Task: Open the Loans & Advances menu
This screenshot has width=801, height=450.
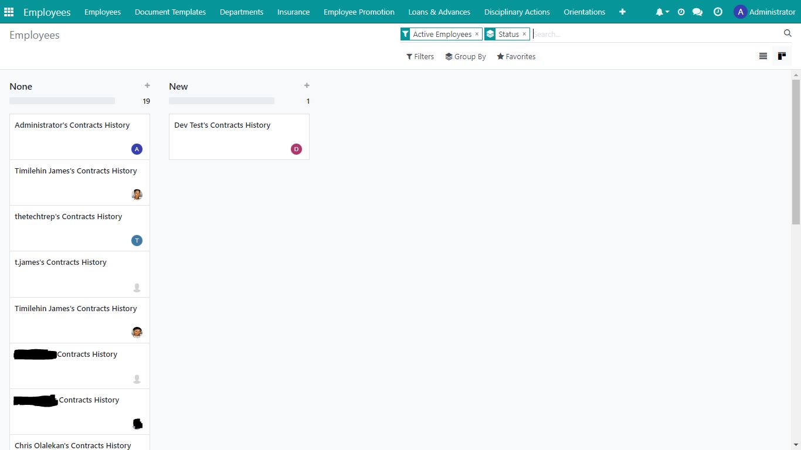Action: [x=439, y=12]
